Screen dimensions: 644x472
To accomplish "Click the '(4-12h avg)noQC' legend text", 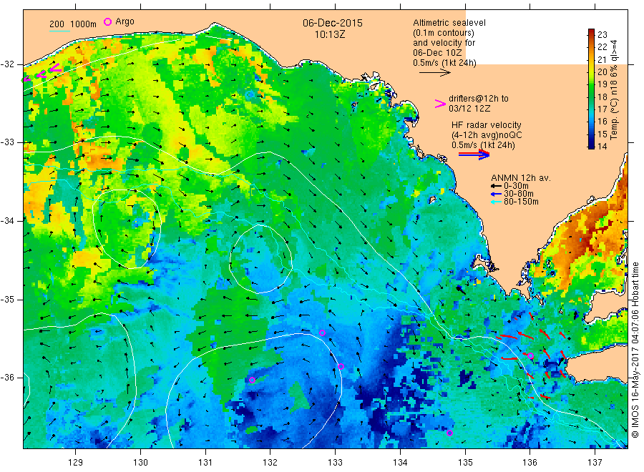I will [487, 135].
